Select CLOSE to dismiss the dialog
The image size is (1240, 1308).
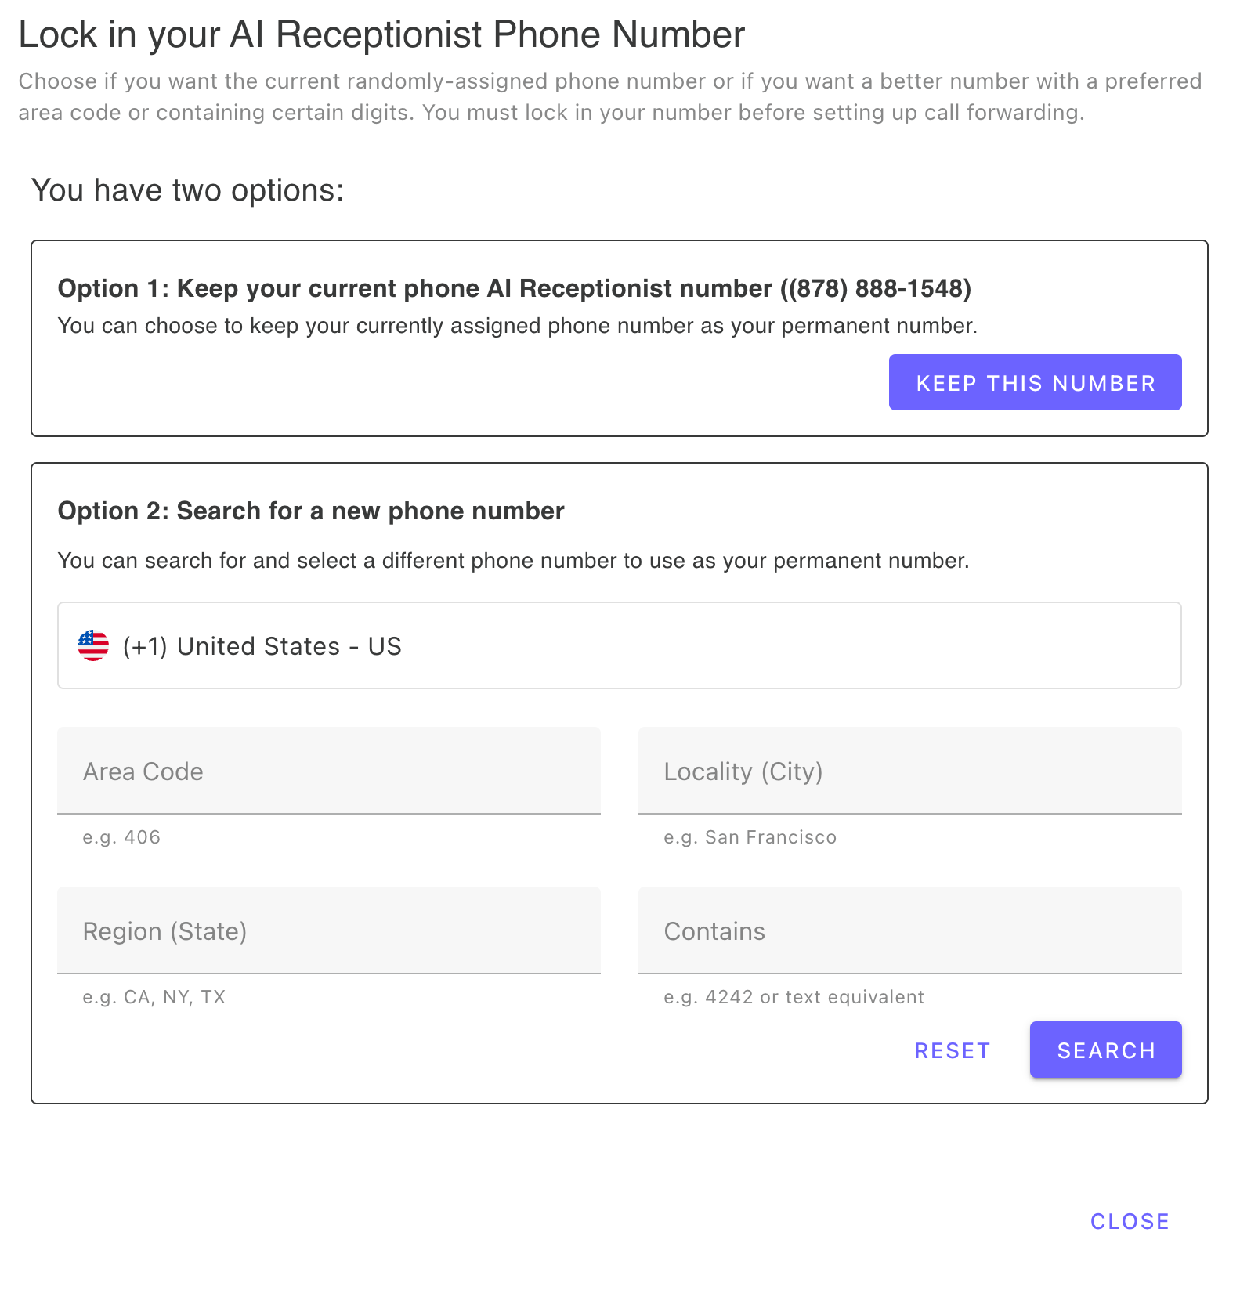pyautogui.click(x=1129, y=1220)
